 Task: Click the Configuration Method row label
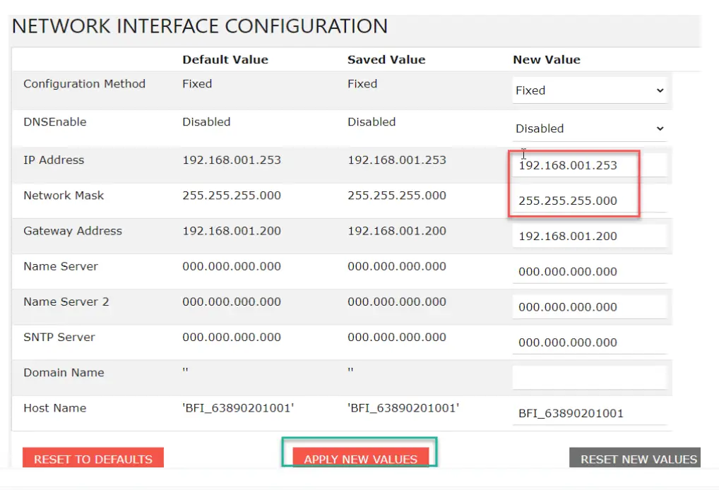coord(84,83)
